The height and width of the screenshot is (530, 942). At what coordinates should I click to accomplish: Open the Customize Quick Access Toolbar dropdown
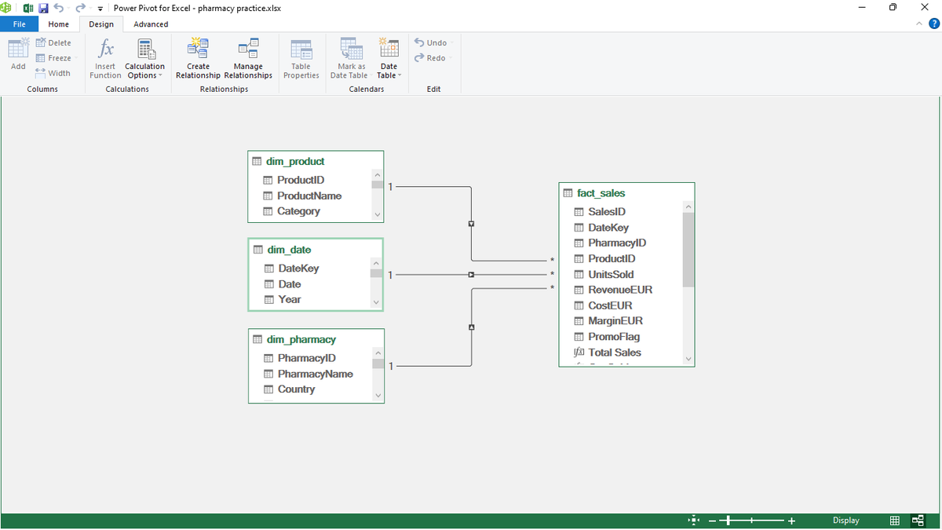click(x=100, y=9)
